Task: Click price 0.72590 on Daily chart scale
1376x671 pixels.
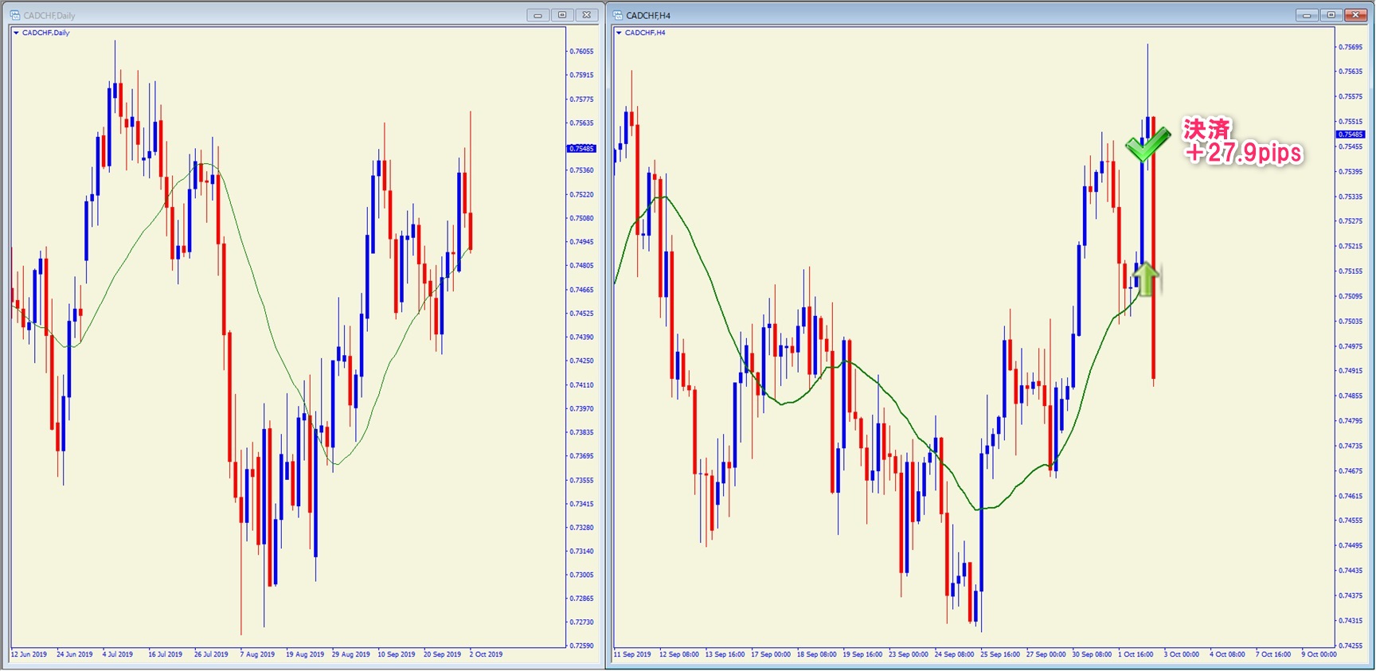Action: pos(581,646)
